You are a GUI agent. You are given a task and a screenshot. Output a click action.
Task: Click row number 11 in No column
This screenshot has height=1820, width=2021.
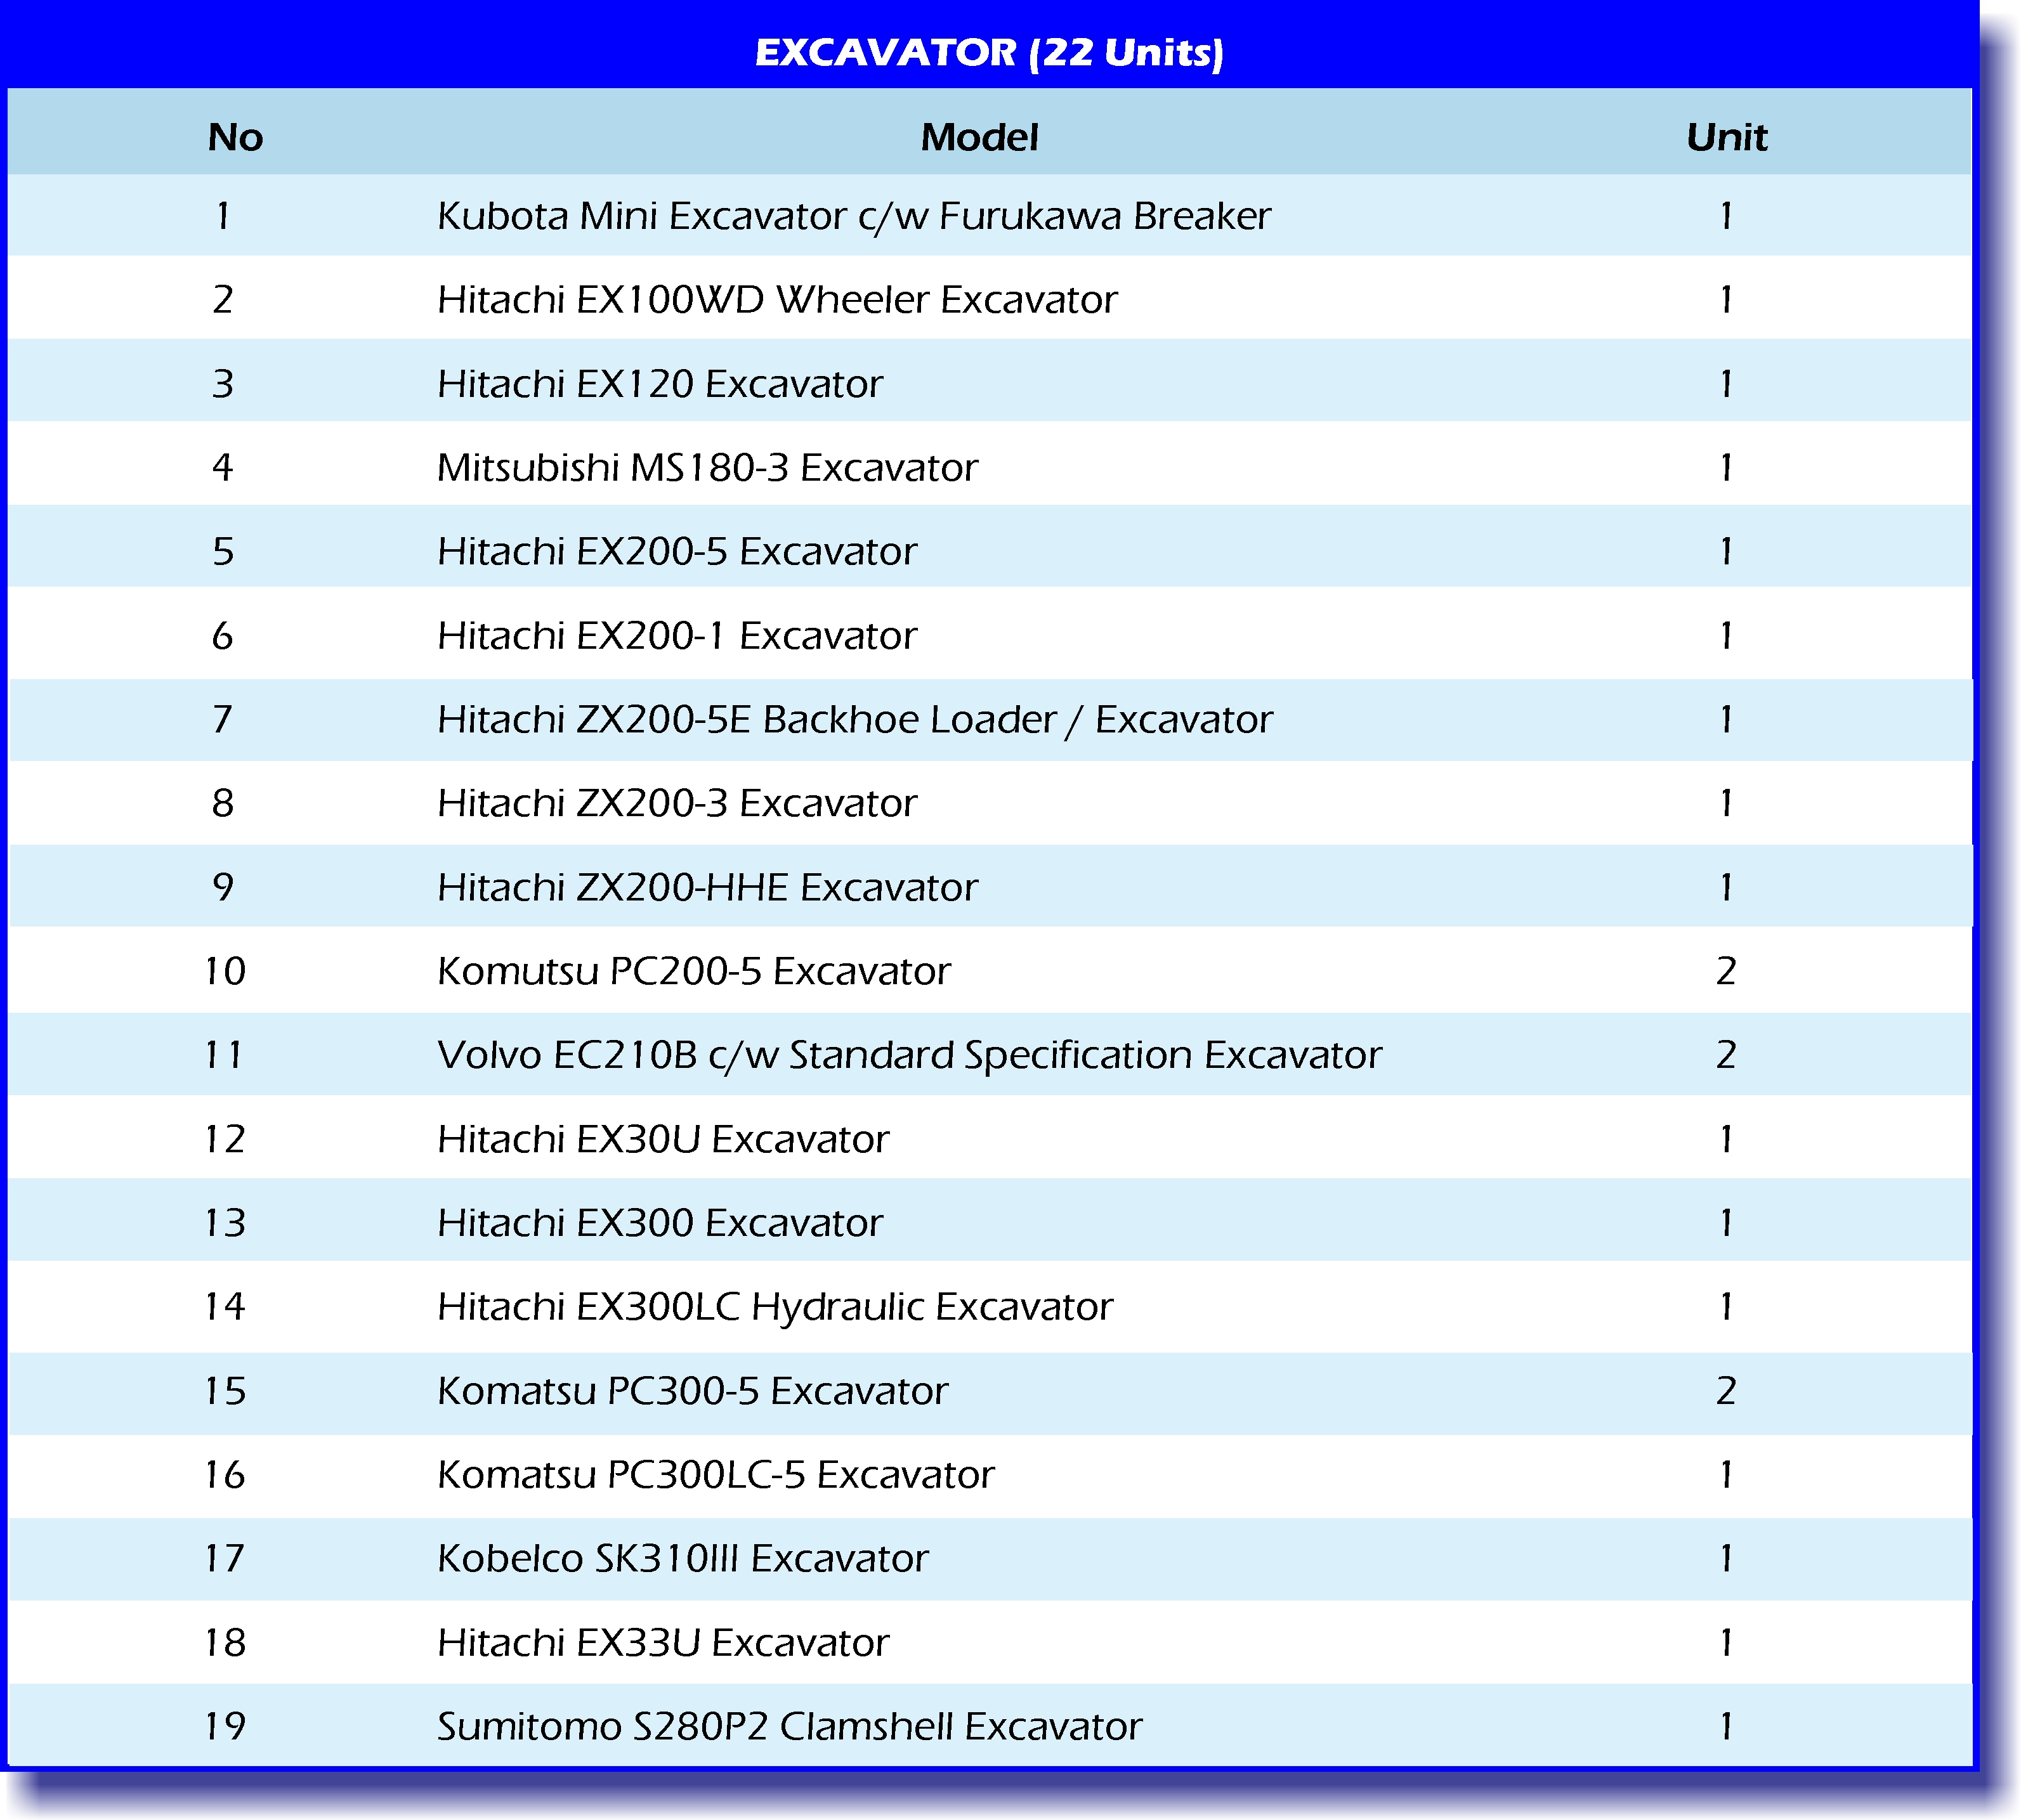coord(223,1055)
